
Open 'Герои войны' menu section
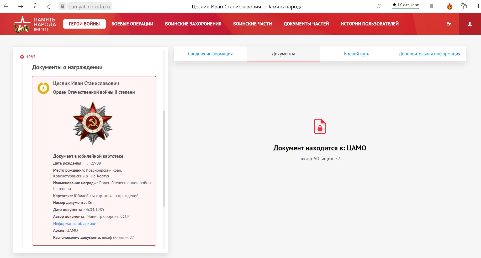point(84,24)
